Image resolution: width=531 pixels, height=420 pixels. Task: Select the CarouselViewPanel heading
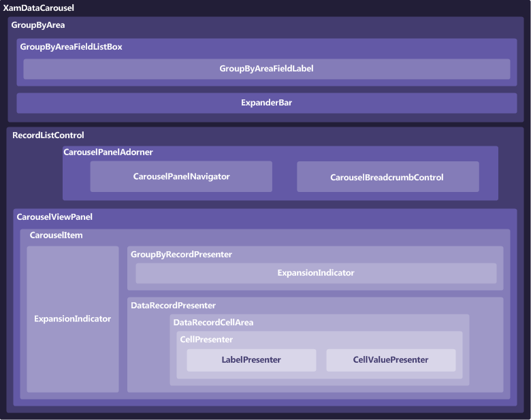click(54, 217)
